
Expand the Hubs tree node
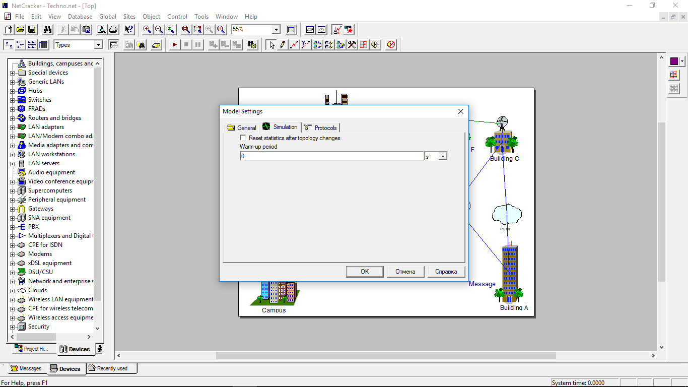pos(13,91)
